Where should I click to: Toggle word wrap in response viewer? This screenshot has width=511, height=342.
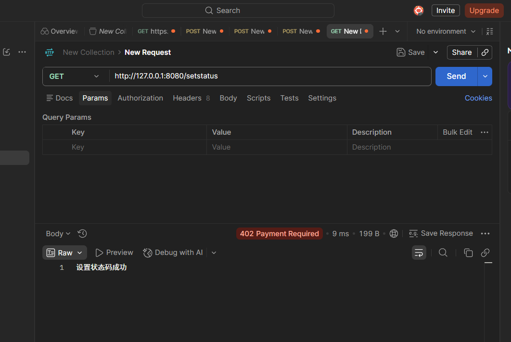(x=419, y=253)
